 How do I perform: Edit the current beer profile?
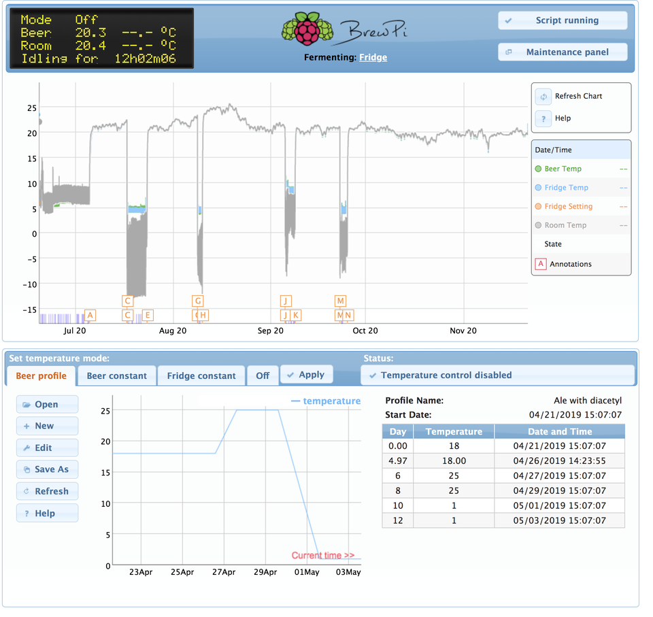(48, 448)
